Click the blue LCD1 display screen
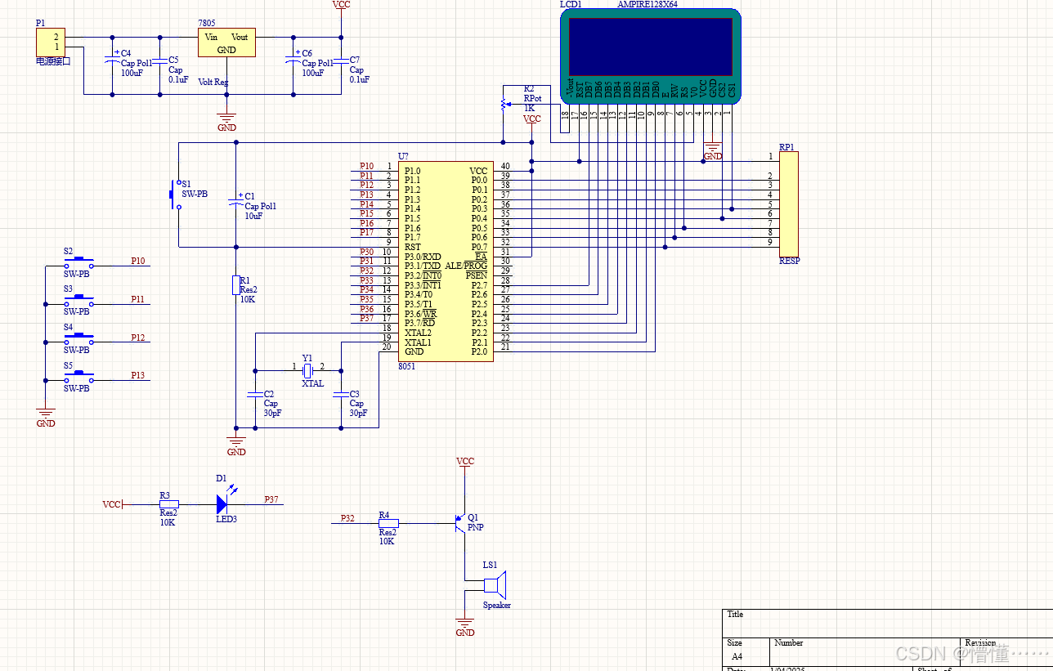The height and width of the screenshot is (671, 1053). pyautogui.click(x=651, y=46)
